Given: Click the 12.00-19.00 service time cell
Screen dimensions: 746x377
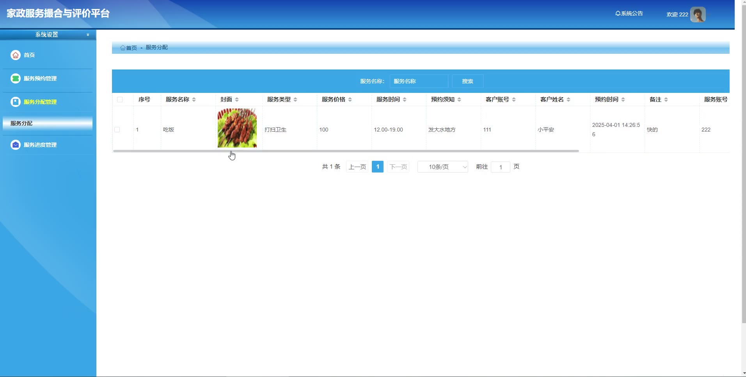Looking at the screenshot, I should [x=388, y=130].
